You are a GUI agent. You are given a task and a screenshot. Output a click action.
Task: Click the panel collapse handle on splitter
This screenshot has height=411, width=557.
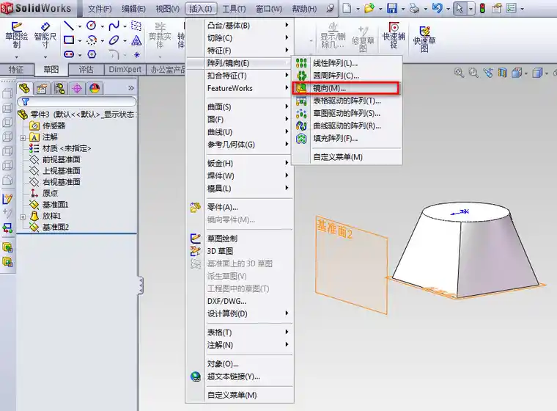[x=141, y=285]
